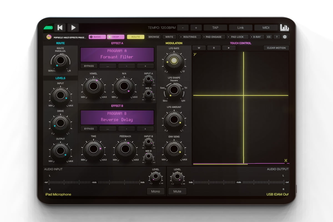Click the Input level knob
The image size is (333, 222).
pos(60,95)
